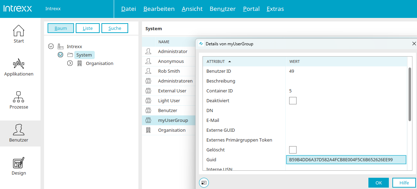
Task: Click the details dialog vertical scrollbar
Action: [410, 94]
